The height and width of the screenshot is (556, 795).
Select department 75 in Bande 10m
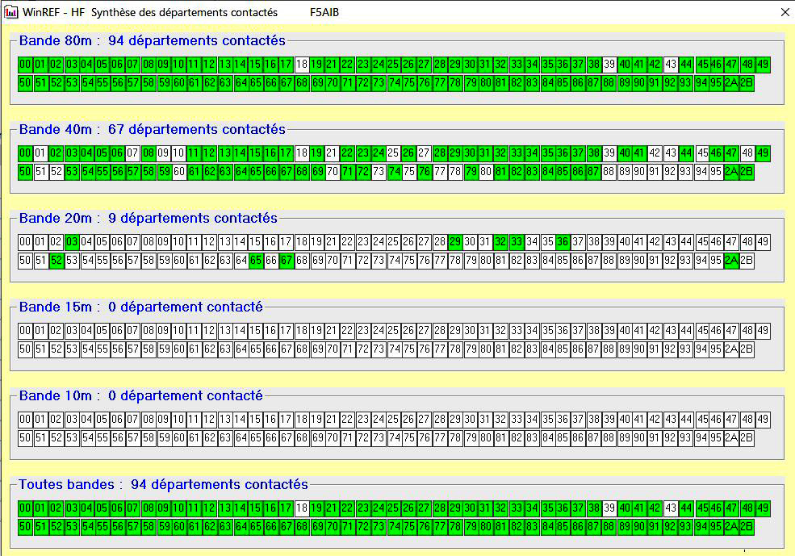click(410, 438)
